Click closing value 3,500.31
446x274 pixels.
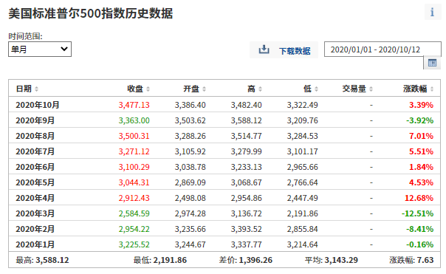(x=134, y=136)
